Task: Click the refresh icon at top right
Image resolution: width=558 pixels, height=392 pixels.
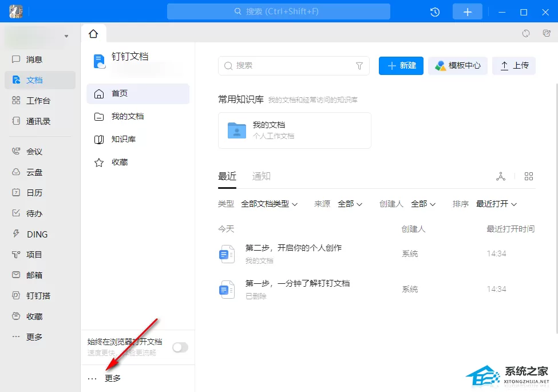Action: [525, 33]
